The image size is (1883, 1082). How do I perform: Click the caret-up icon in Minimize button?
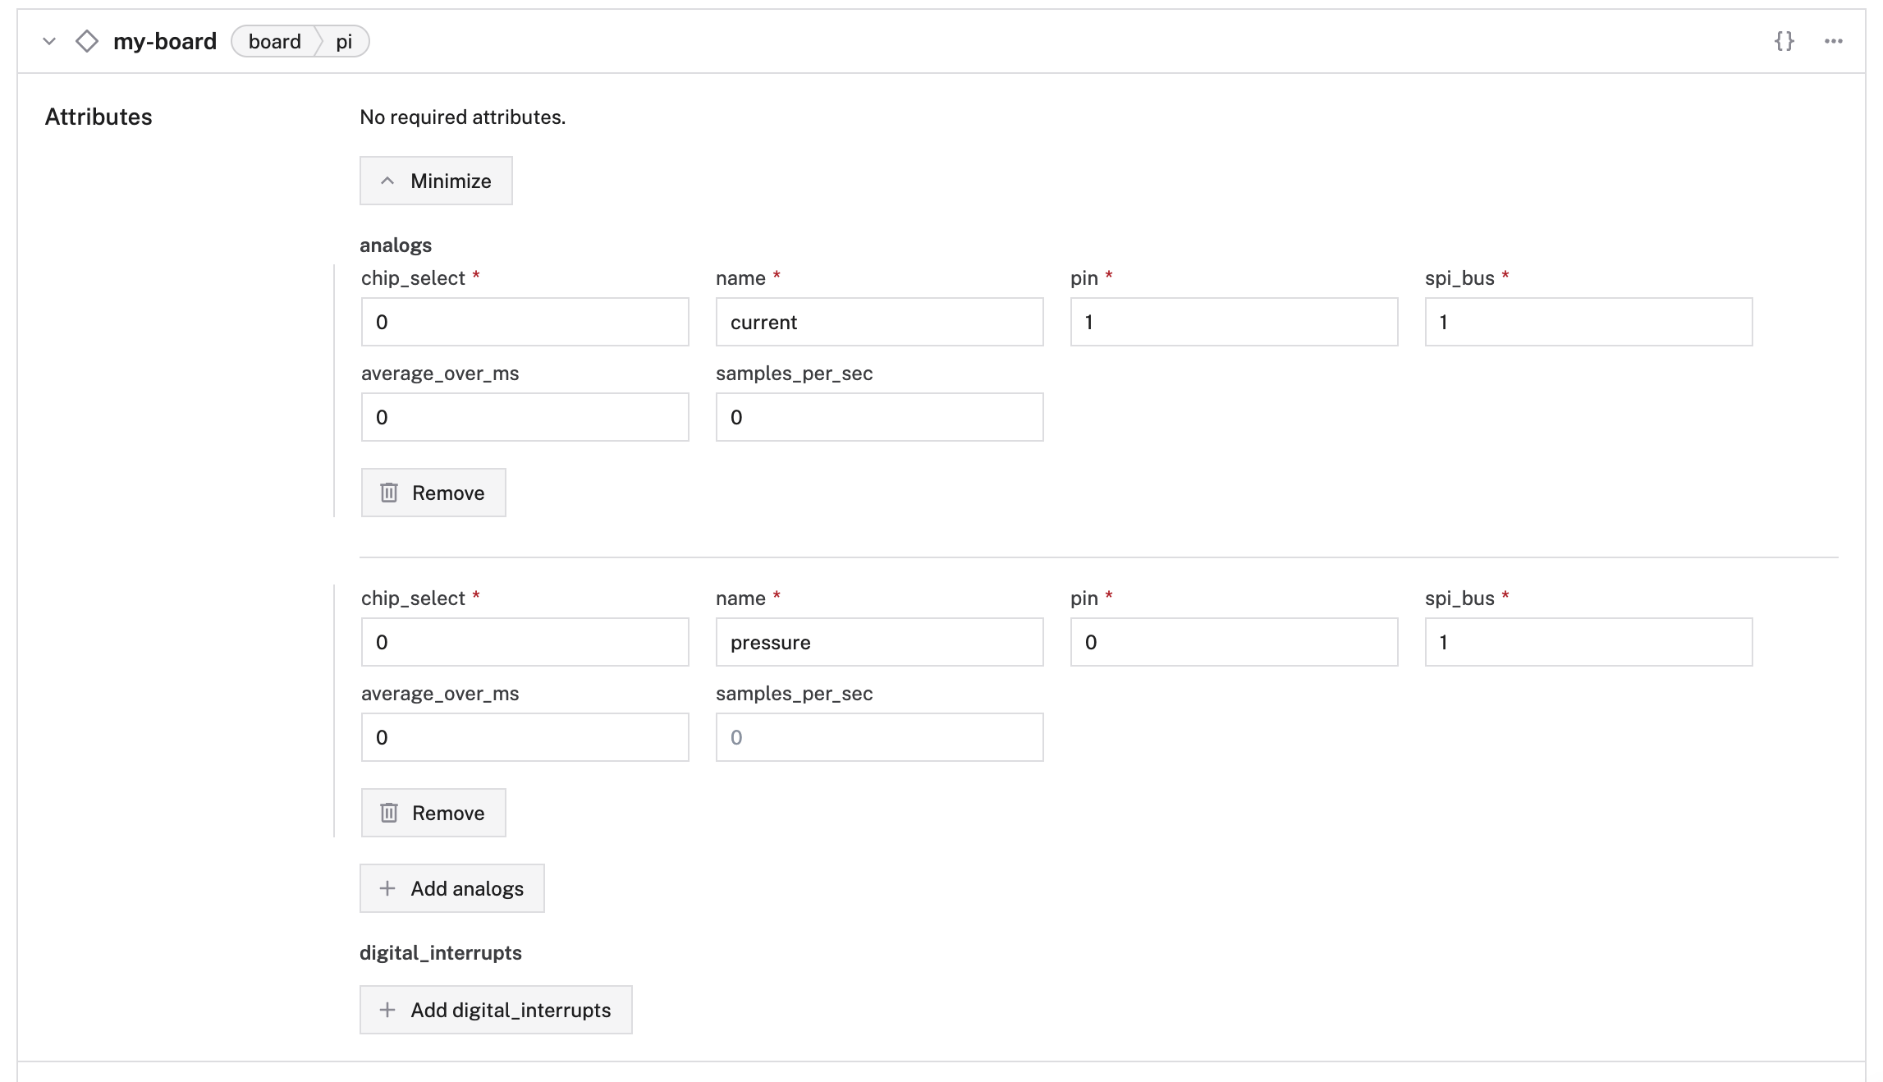387,181
